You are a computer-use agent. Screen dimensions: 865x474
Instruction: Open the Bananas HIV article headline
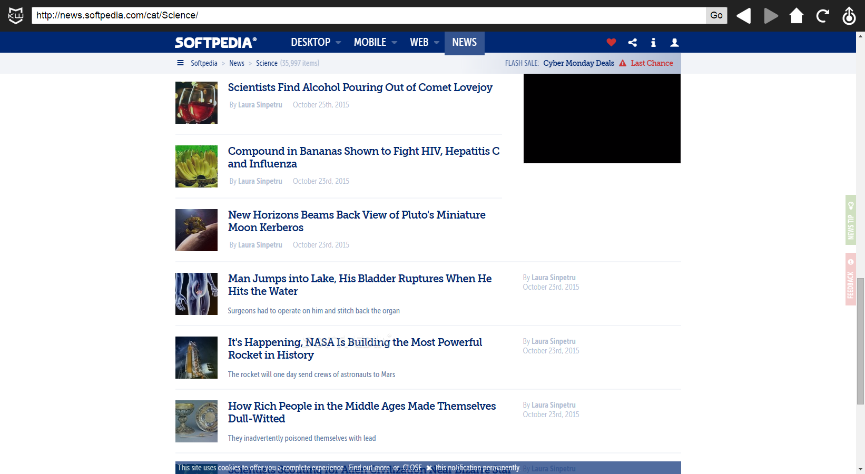(x=363, y=157)
